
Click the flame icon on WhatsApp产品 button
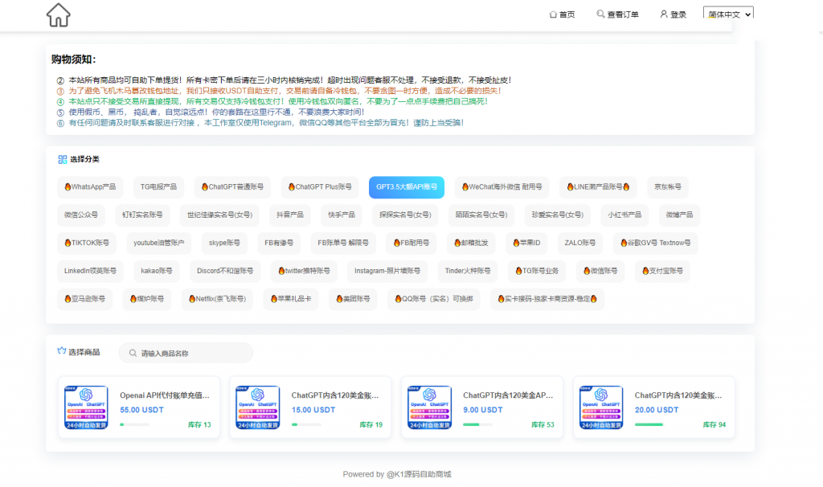(68, 186)
